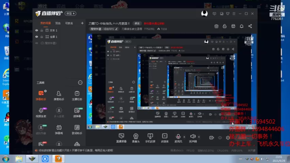Open the skin (shirt) icon in title bar
This screenshot has width=290, height=163.
tap(228, 14)
